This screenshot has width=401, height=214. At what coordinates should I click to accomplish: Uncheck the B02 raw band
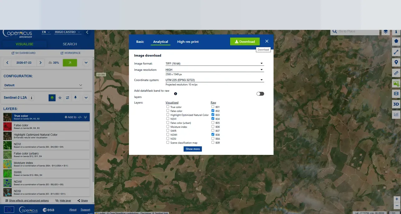click(x=213, y=111)
